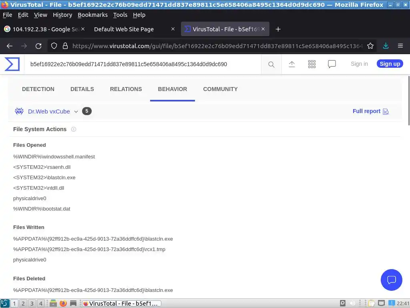Click the hash search input field
Viewport: 410px width, 308px height.
(x=143, y=64)
